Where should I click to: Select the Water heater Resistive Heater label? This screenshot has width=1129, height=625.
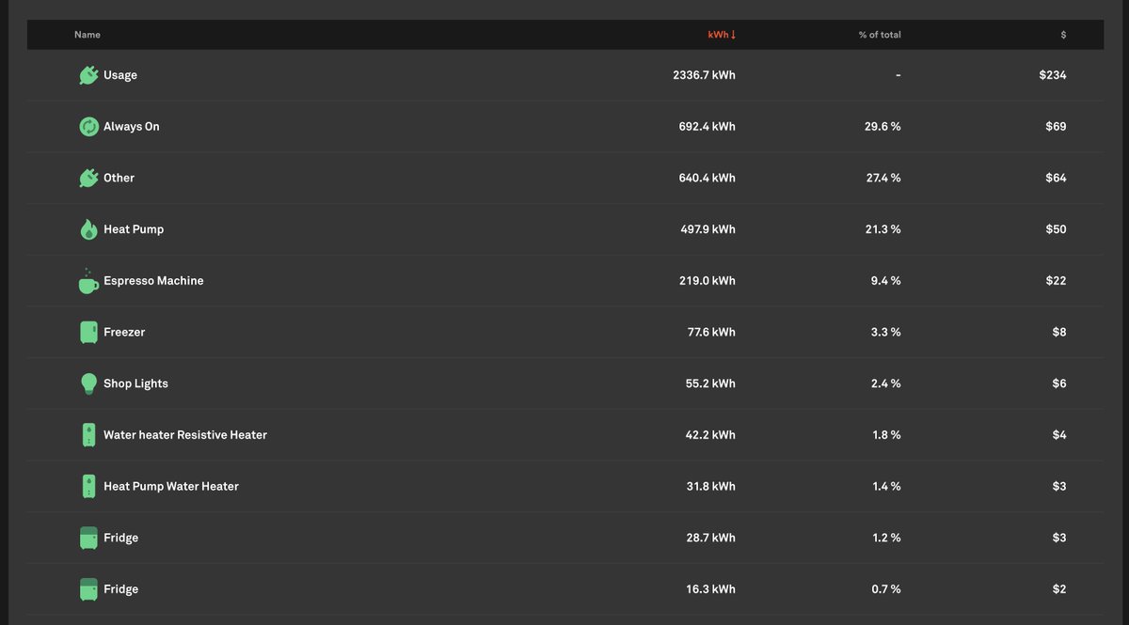pos(185,435)
